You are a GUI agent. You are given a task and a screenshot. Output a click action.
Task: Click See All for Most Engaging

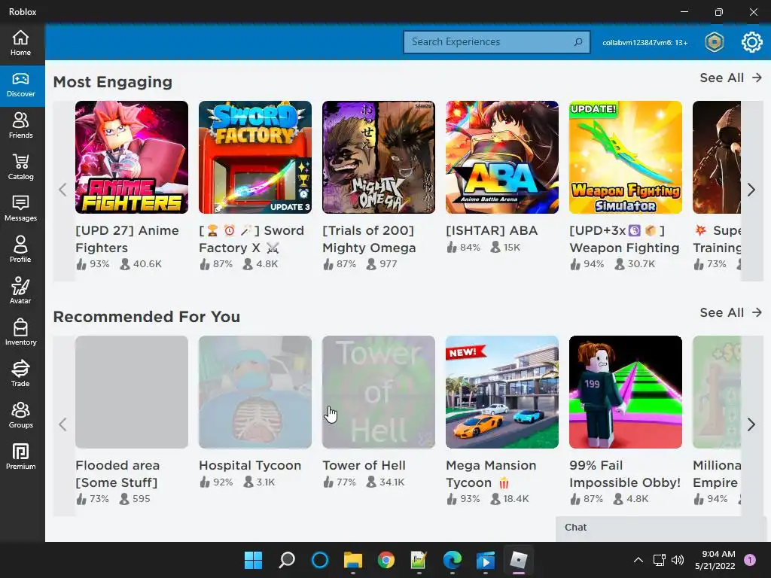coord(730,78)
